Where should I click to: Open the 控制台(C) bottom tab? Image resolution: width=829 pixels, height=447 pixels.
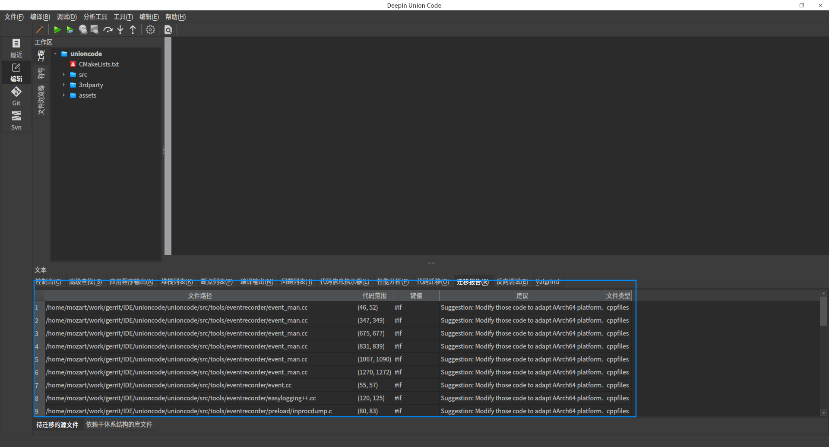[48, 282]
